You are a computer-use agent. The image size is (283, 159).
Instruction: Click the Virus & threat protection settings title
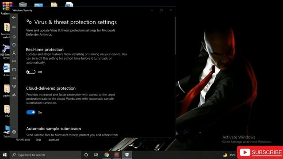[76, 22]
